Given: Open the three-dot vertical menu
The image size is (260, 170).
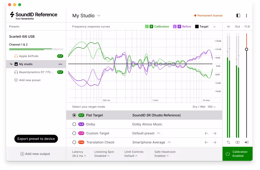Looking at the screenshot, I should click(x=246, y=15).
